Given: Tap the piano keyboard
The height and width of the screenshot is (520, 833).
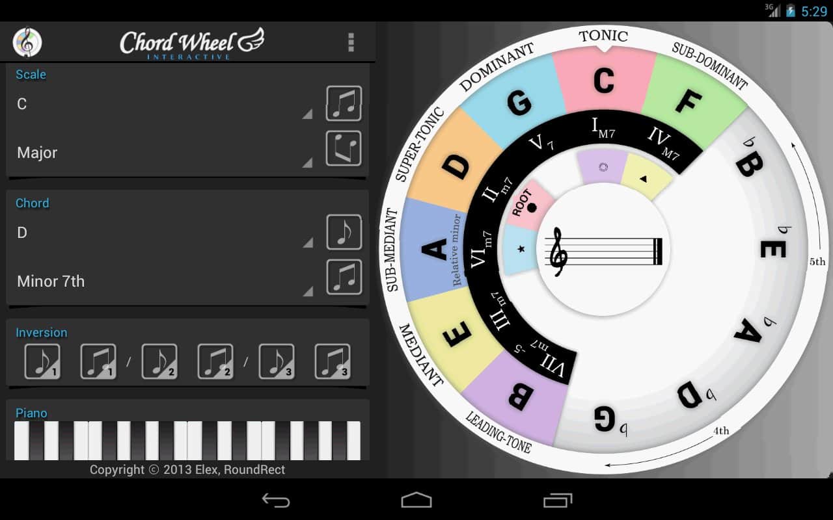Looking at the screenshot, I should click(187, 440).
